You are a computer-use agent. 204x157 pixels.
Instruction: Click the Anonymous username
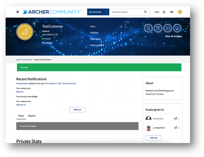coord(158,119)
